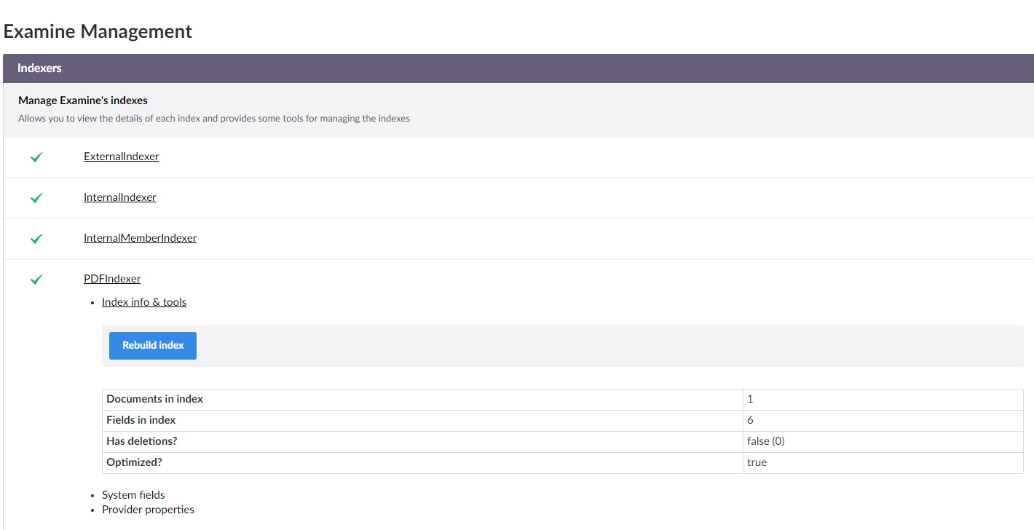
Task: Select the Fields in index value 6
Action: coord(750,420)
